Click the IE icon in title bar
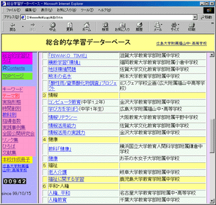This screenshot has height=205, width=216. (x=4, y=3)
